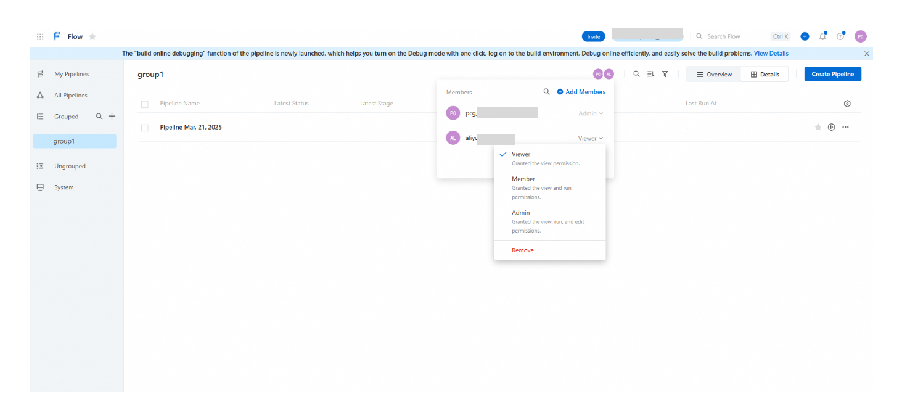Open the Admin role dropdown for pcg
This screenshot has height=420, width=902.
[591, 113]
